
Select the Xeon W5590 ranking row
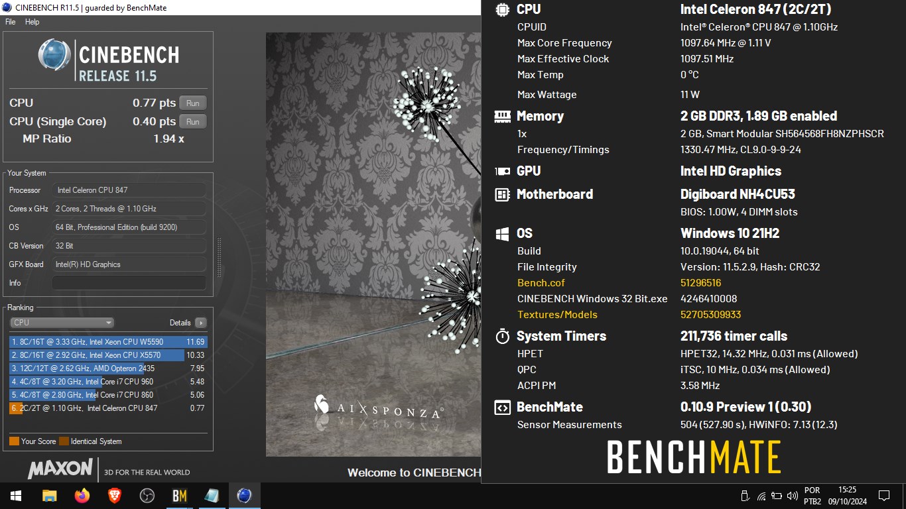click(108, 342)
